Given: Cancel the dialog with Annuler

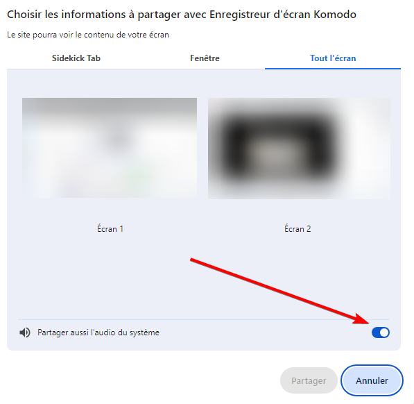Looking at the screenshot, I should (372, 380).
